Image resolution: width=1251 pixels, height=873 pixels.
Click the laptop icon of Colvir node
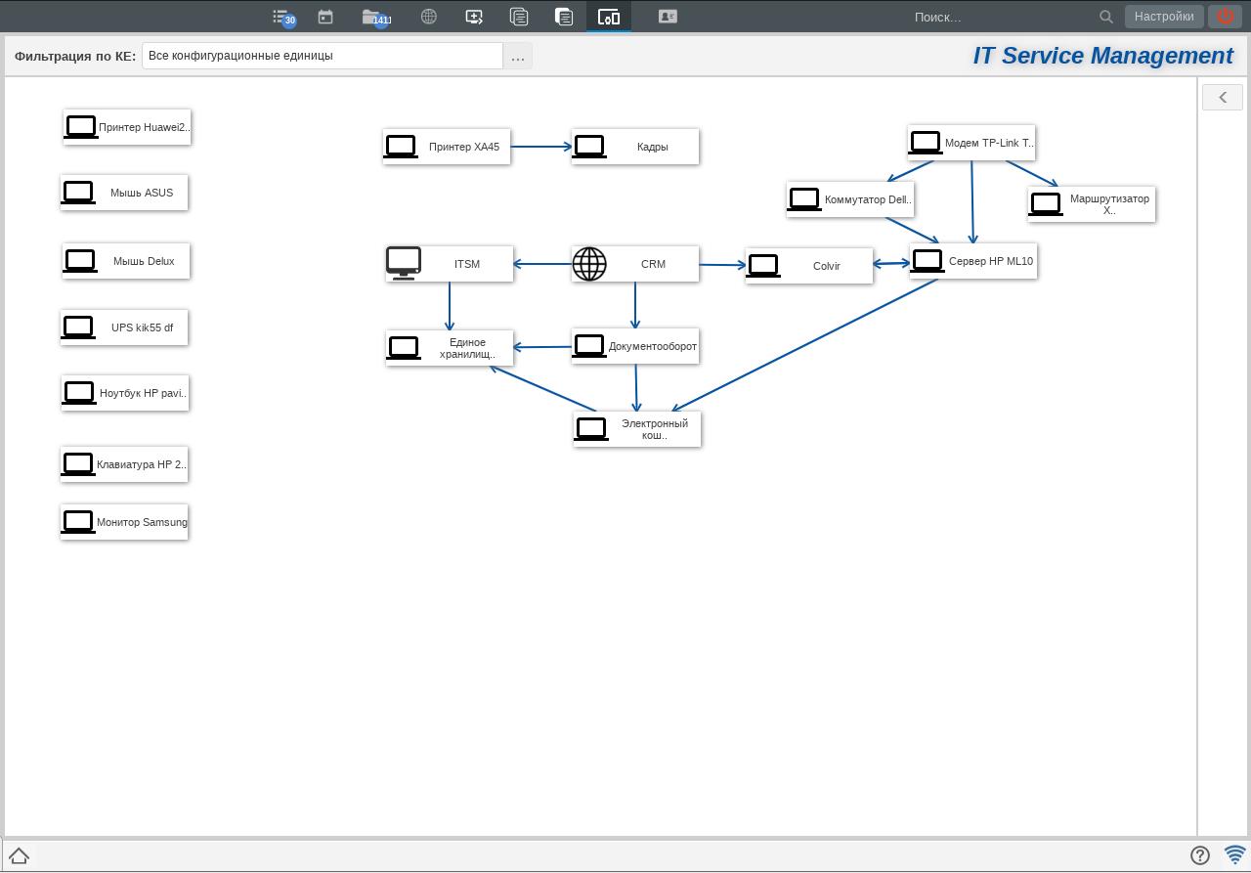coord(763,266)
